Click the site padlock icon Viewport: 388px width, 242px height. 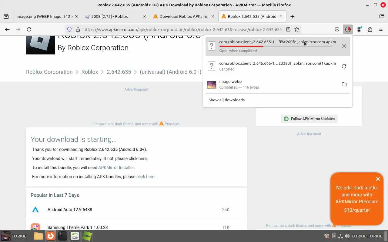point(78,29)
